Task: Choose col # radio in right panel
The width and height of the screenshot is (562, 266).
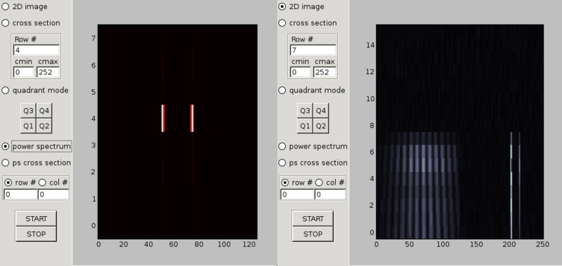Action: click(x=319, y=182)
